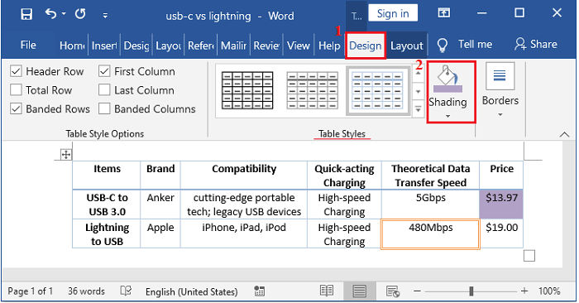
Task: Open Customize Quick Access Toolbar menu
Action: pyautogui.click(x=105, y=15)
